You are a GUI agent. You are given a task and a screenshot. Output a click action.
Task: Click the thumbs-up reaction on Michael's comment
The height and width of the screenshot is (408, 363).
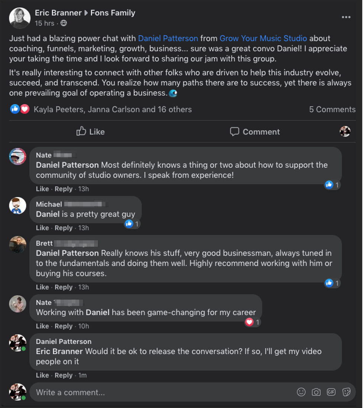pyautogui.click(x=129, y=224)
